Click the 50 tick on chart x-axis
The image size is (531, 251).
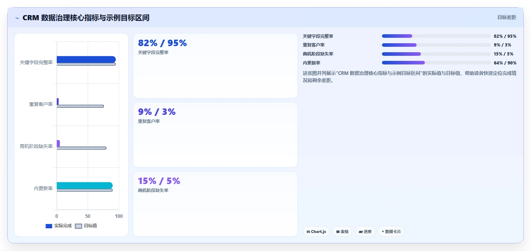point(88,216)
